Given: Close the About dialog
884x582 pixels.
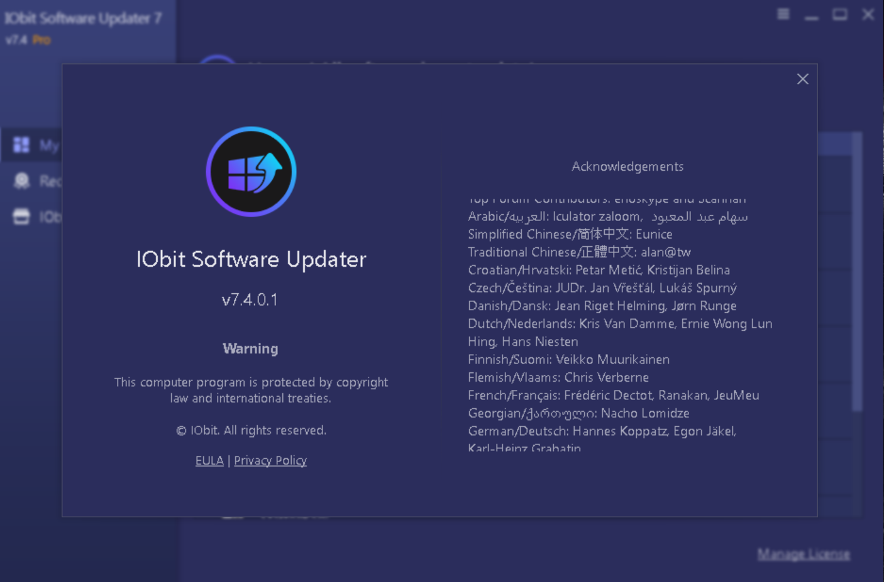Looking at the screenshot, I should point(802,79).
